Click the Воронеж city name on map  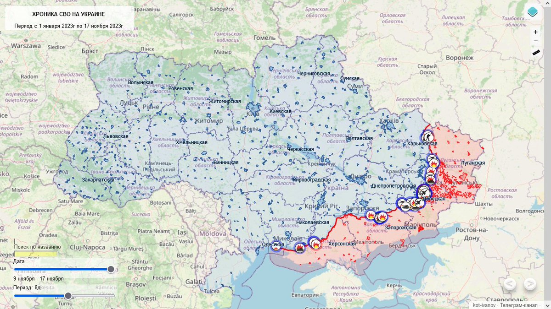(x=459, y=58)
